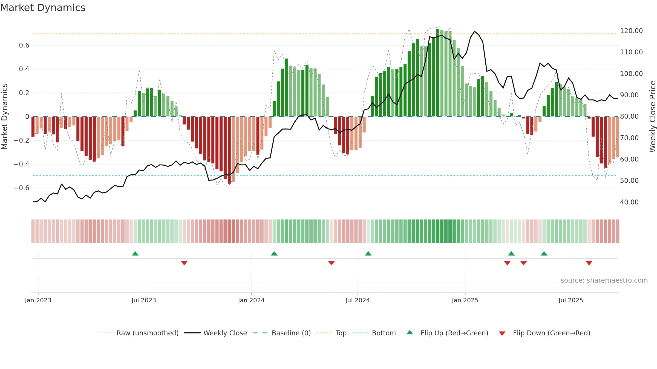Image resolution: width=657 pixels, height=369 pixels.
Task: Click the 0.6 left axis label
Action: coord(24,45)
